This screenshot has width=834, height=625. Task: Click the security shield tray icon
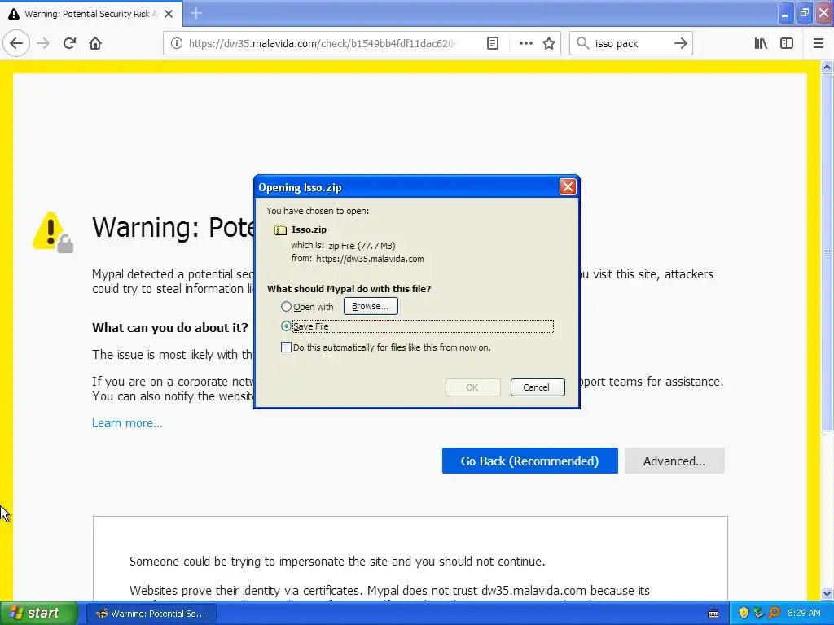click(x=744, y=613)
